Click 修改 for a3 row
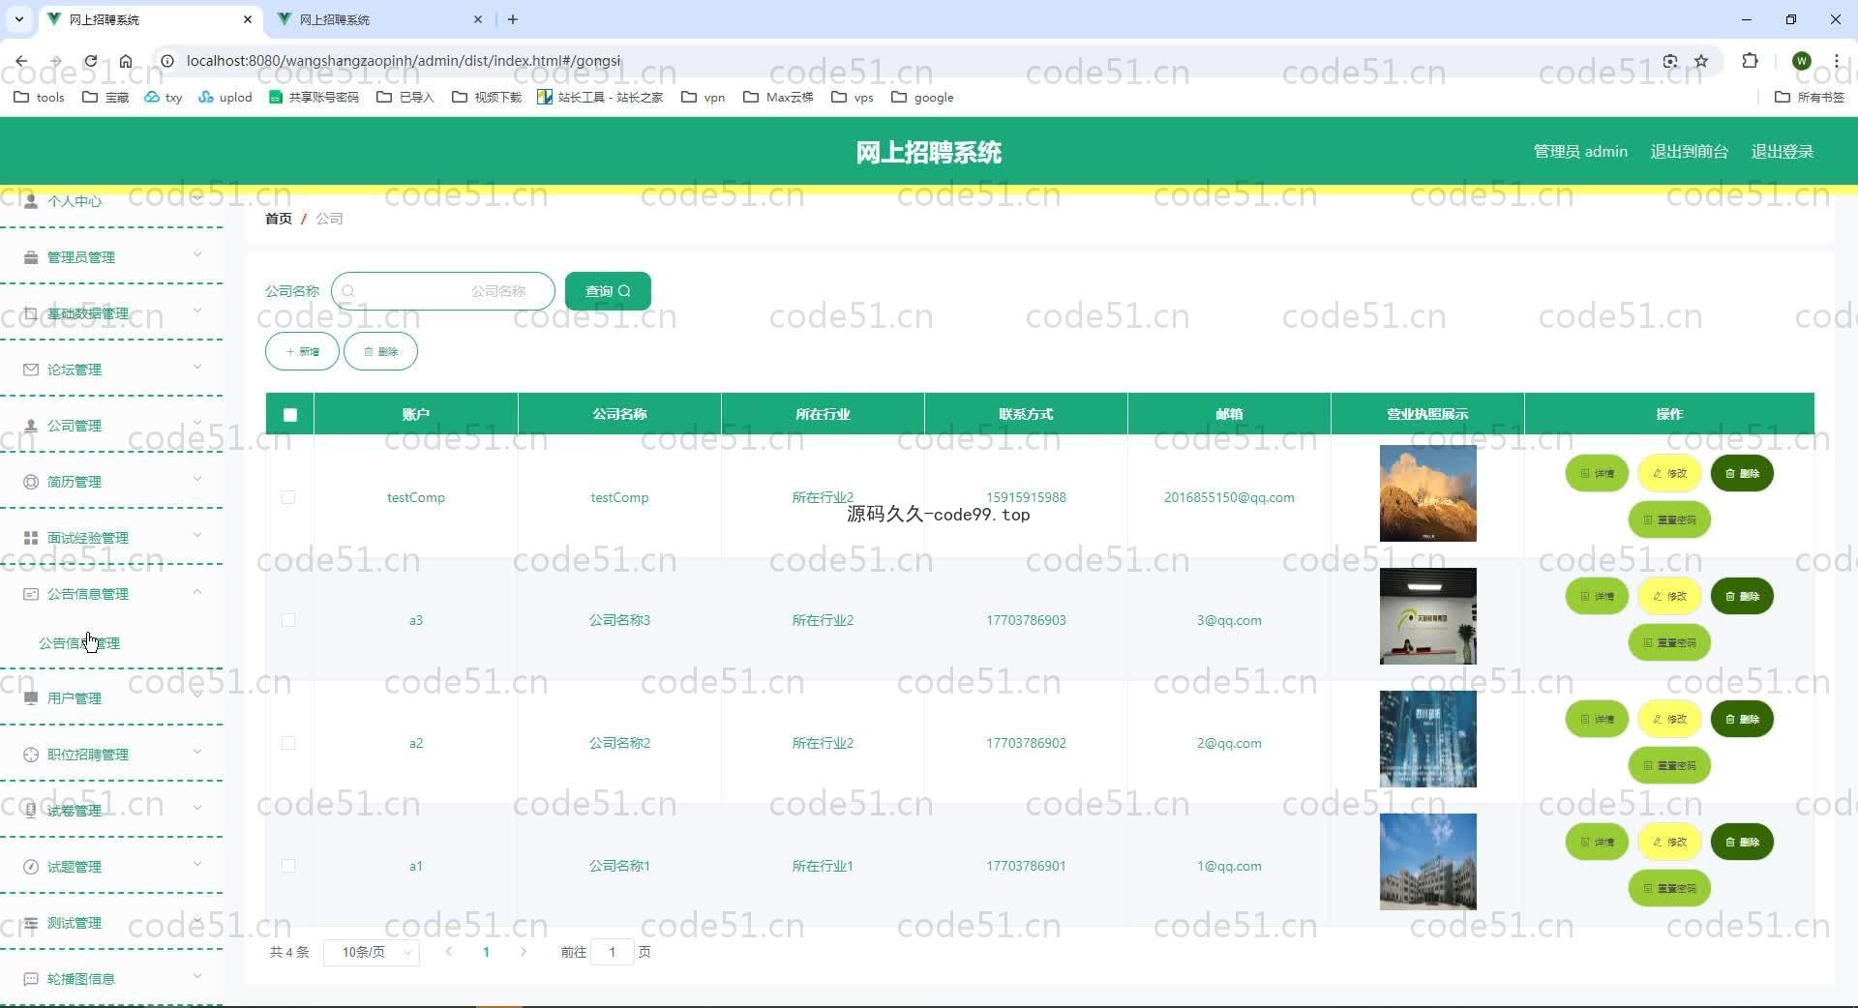The height and width of the screenshot is (1008, 1858). coord(1669,597)
